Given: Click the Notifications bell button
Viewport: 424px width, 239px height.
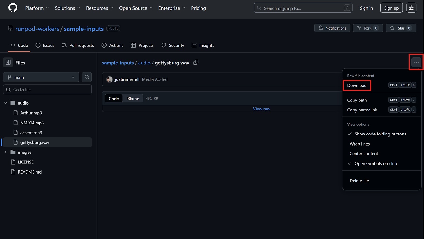Looking at the screenshot, I should 332,28.
